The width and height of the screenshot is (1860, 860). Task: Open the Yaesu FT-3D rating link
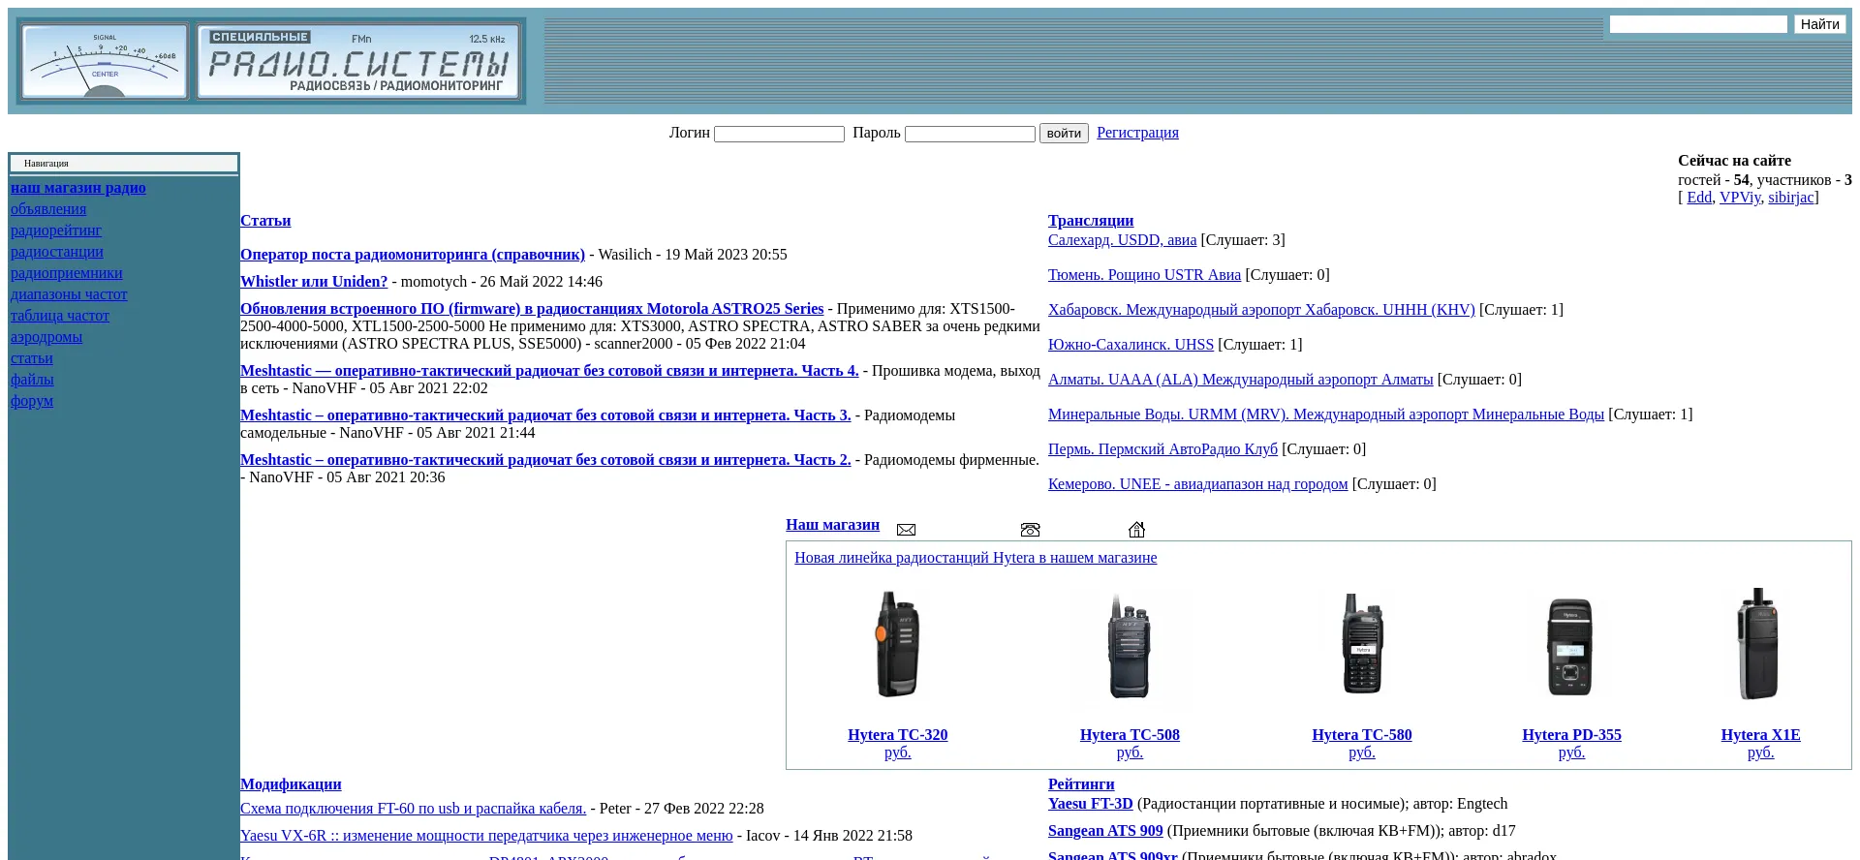click(x=1090, y=804)
